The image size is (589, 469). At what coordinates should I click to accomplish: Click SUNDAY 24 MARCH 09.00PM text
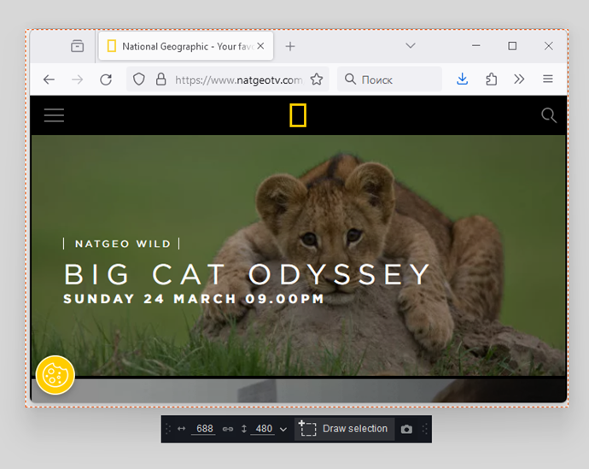pos(194,299)
